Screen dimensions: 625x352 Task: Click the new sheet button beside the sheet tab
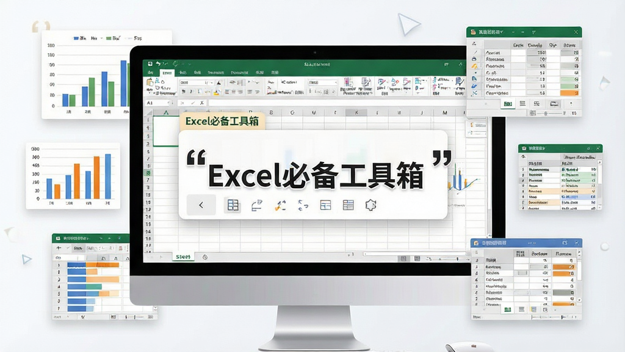point(205,257)
